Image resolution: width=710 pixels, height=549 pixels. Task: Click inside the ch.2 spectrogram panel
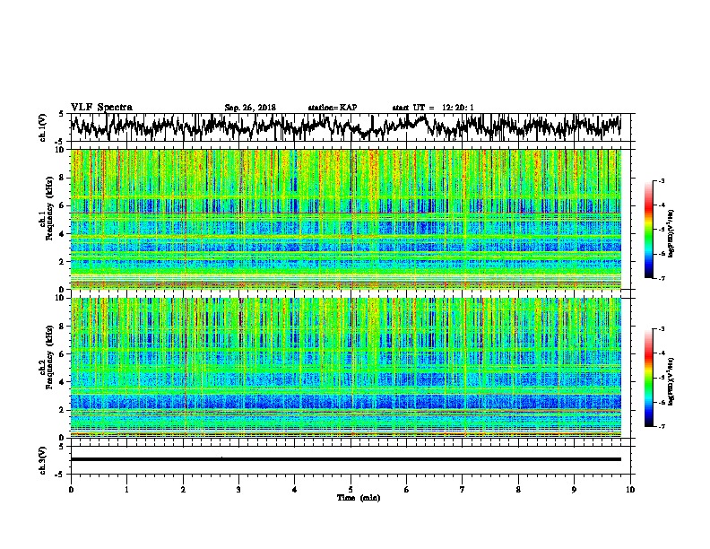tap(346, 368)
